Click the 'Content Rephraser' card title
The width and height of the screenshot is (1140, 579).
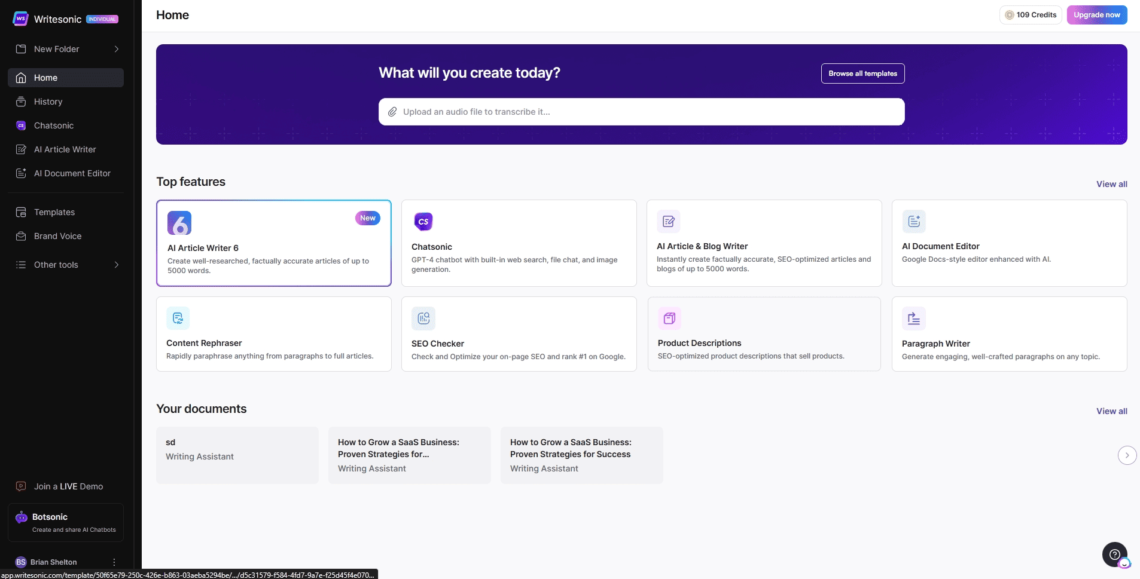tap(204, 343)
